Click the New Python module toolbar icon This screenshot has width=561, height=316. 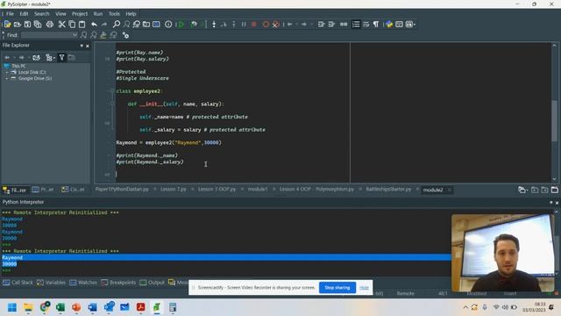pyautogui.click(x=7, y=25)
